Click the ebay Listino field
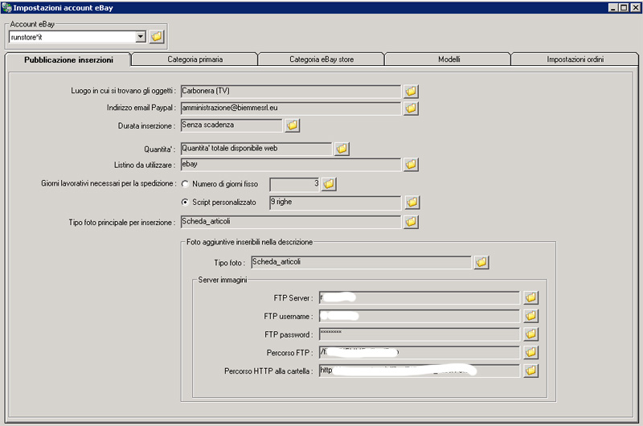 tap(291, 165)
